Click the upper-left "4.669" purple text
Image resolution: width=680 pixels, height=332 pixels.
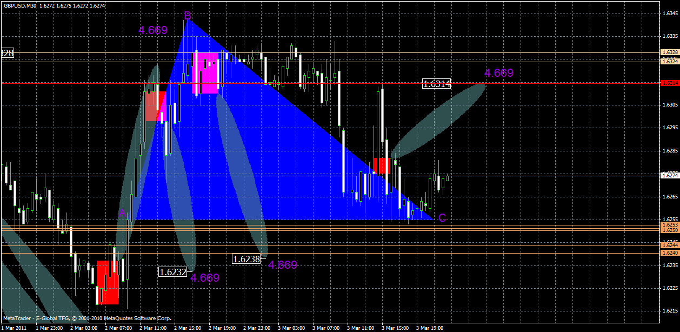point(154,30)
